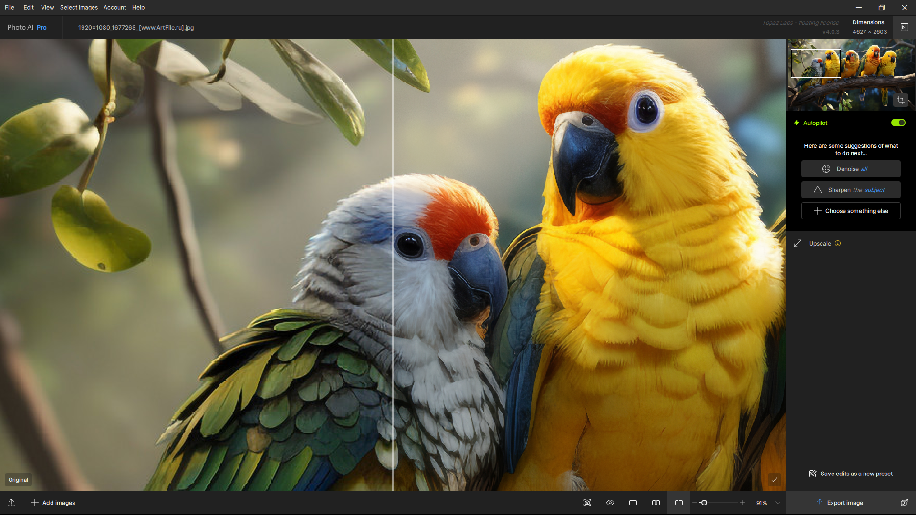Click Add images button

(x=53, y=503)
